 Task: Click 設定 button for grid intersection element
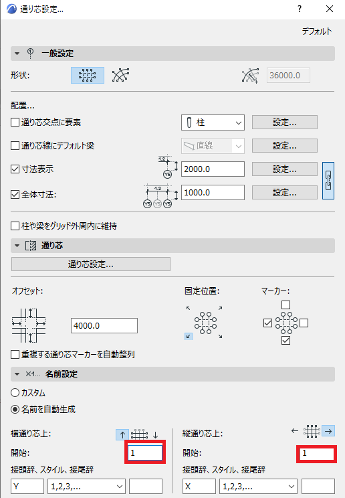pos(285,122)
